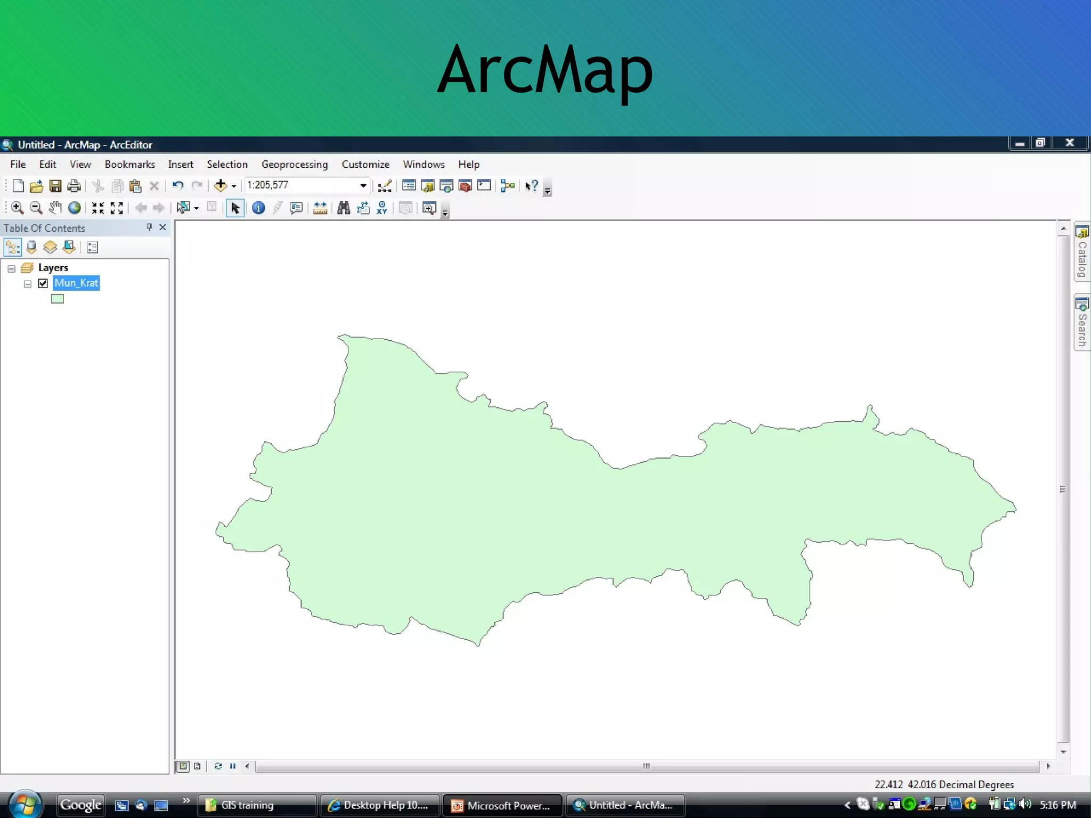The height and width of the screenshot is (818, 1091).
Task: Select the Layers data frame entry
Action: [53, 267]
